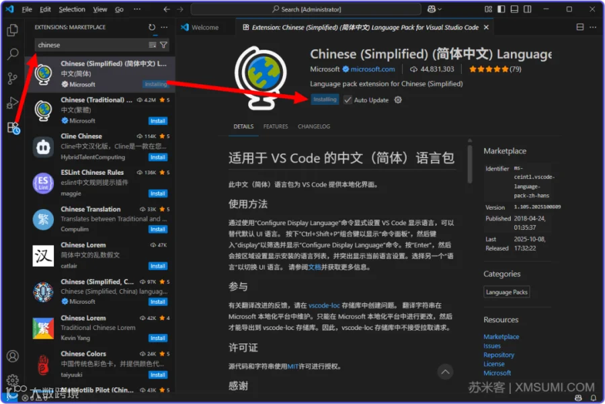Open the Search view in activity bar
605x404 pixels.
click(x=12, y=54)
